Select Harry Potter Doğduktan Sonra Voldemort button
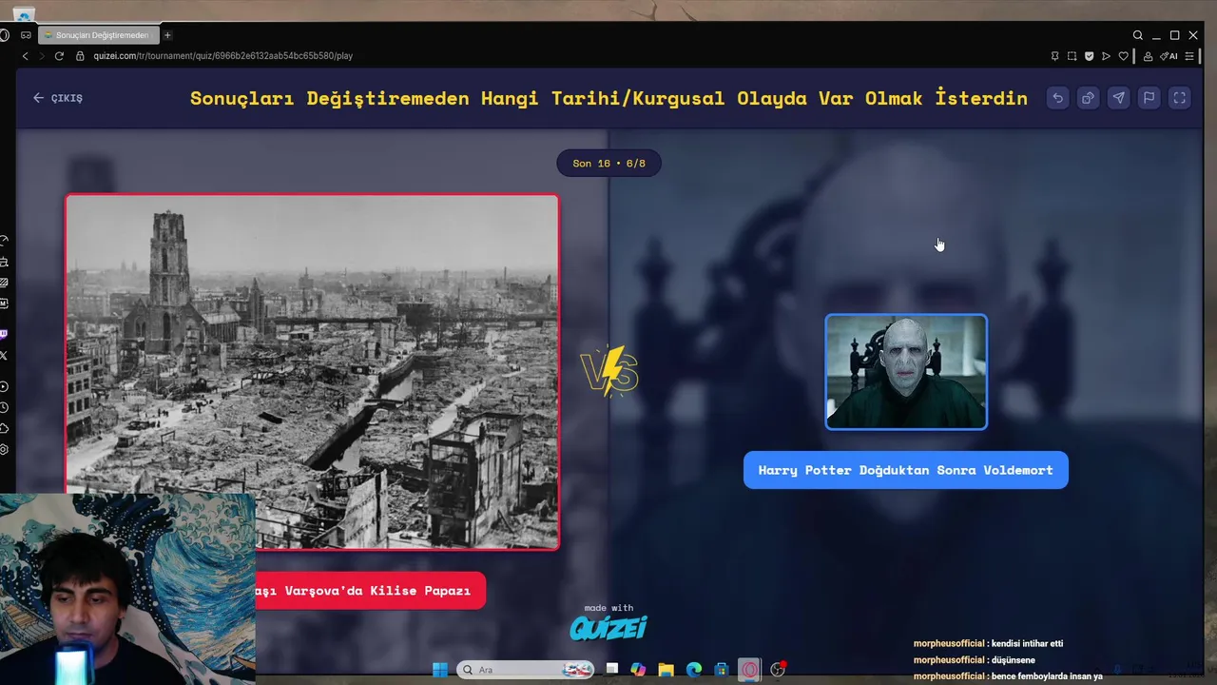The height and width of the screenshot is (685, 1217). (905, 470)
